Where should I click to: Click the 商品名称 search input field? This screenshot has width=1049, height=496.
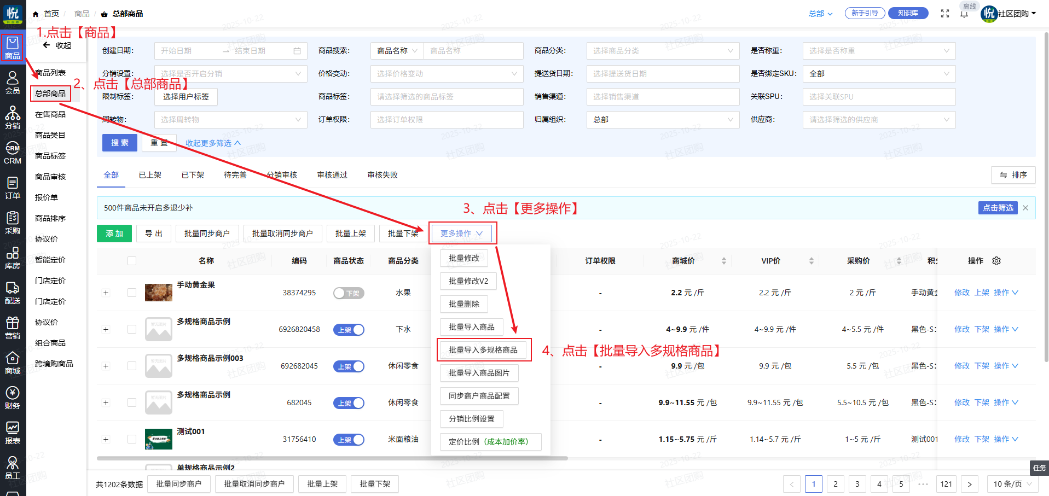(x=473, y=51)
